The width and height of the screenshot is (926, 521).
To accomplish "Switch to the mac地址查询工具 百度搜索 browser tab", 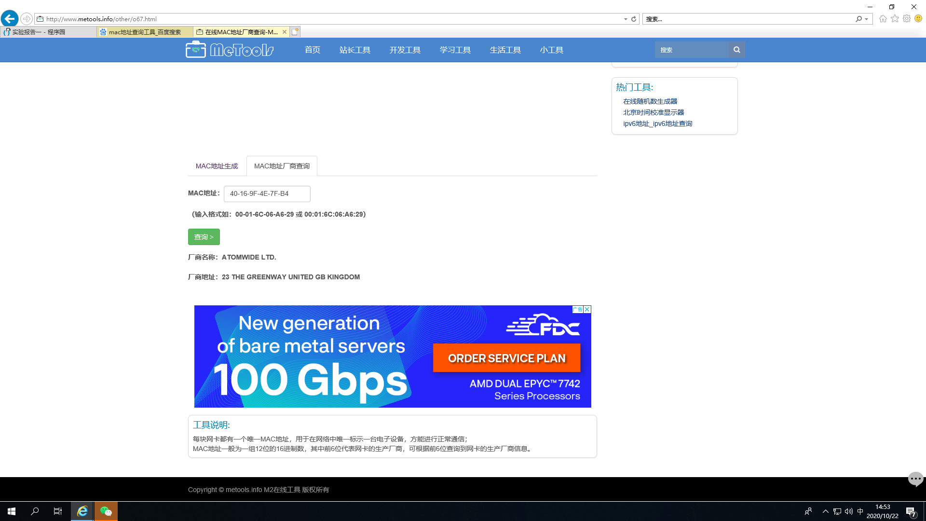I will point(145,32).
